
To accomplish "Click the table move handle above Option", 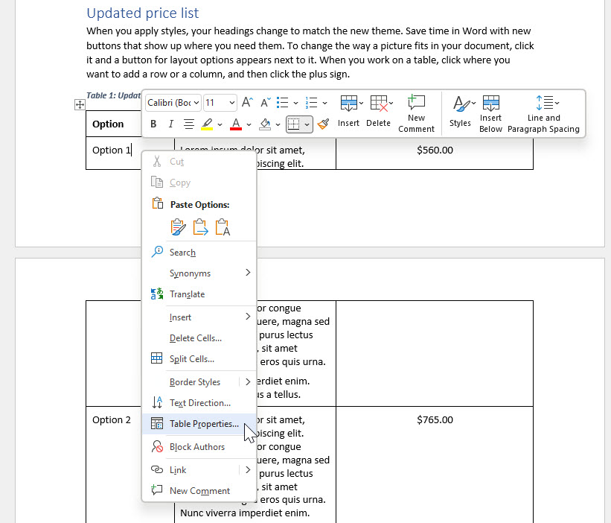I will coord(80,105).
